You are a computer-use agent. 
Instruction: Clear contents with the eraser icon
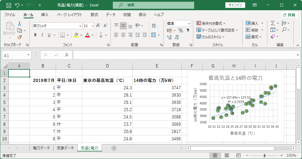point(273,36)
